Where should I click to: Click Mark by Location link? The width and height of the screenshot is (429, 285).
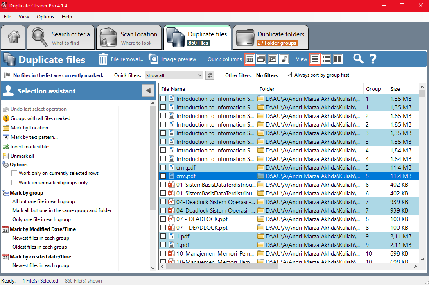pyautogui.click(x=31, y=128)
